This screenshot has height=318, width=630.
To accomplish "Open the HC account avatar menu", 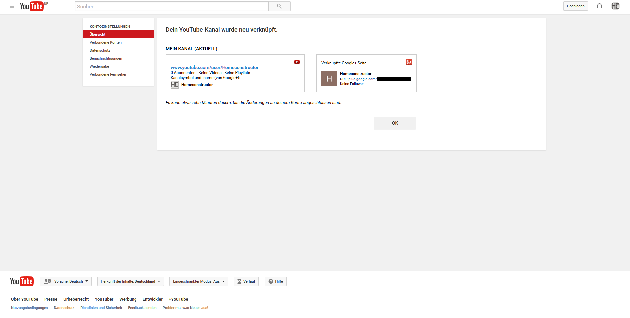I will [x=615, y=6].
